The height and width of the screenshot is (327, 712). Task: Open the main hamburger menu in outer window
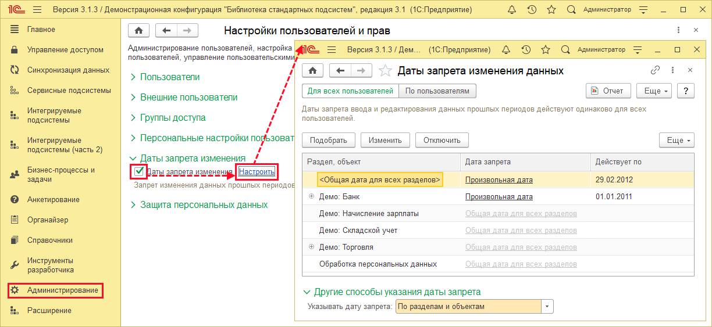pyautogui.click(x=37, y=10)
